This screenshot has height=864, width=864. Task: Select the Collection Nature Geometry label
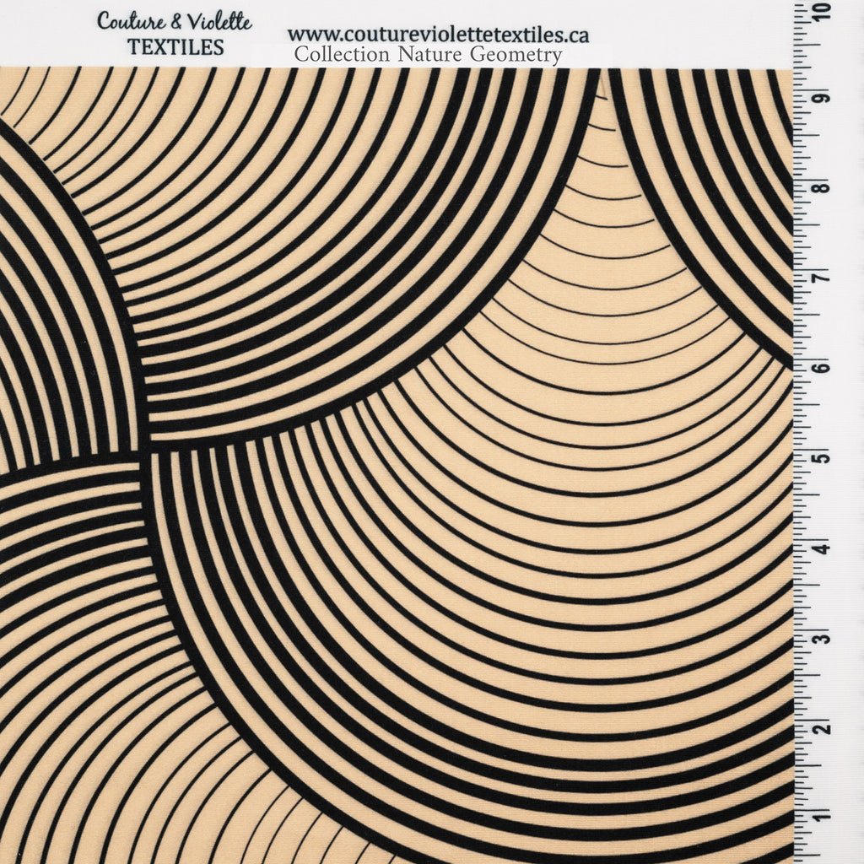click(427, 56)
